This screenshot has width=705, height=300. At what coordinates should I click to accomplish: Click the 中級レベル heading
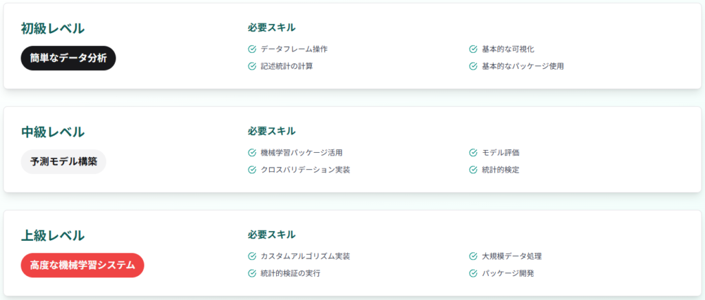coord(52,132)
